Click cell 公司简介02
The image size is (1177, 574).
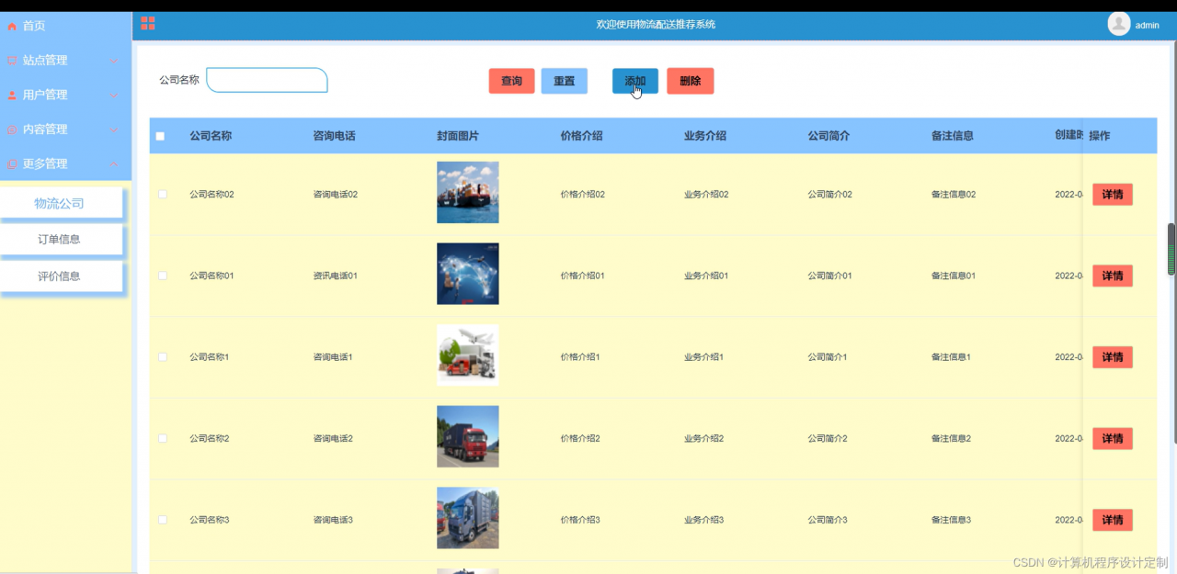tap(830, 195)
